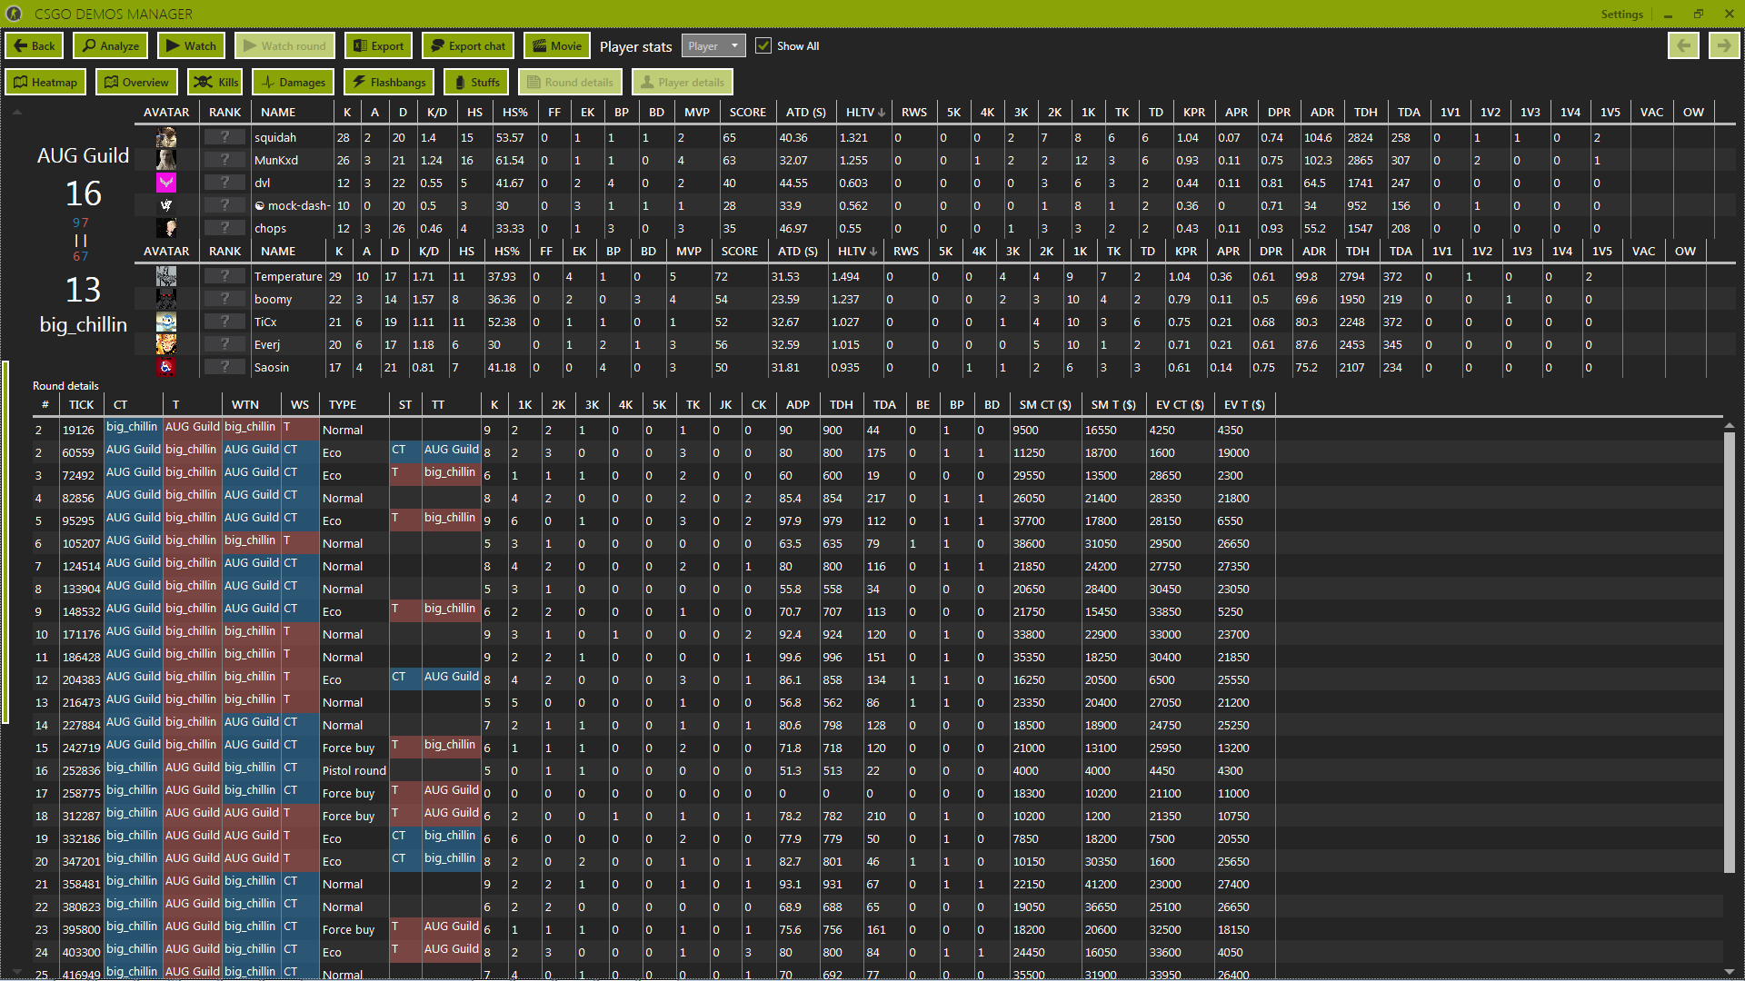Start watching the demo with Watch
The image size is (1745, 981).
[191, 45]
